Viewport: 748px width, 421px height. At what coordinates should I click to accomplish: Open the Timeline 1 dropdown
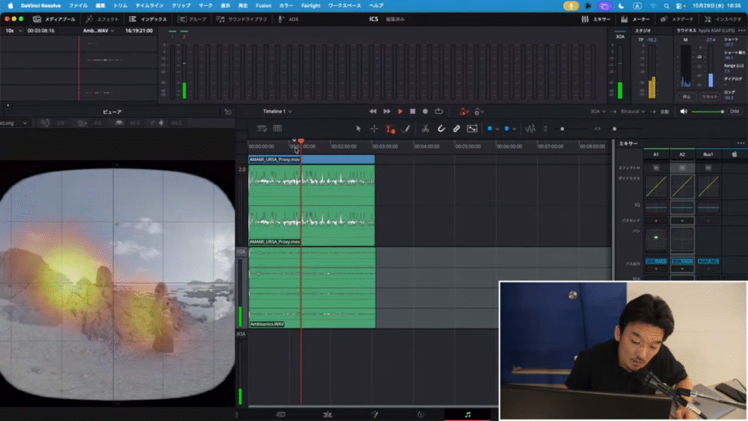click(x=278, y=111)
